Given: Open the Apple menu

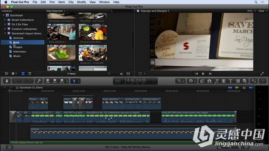Looking at the screenshot, I should tap(6, 2).
